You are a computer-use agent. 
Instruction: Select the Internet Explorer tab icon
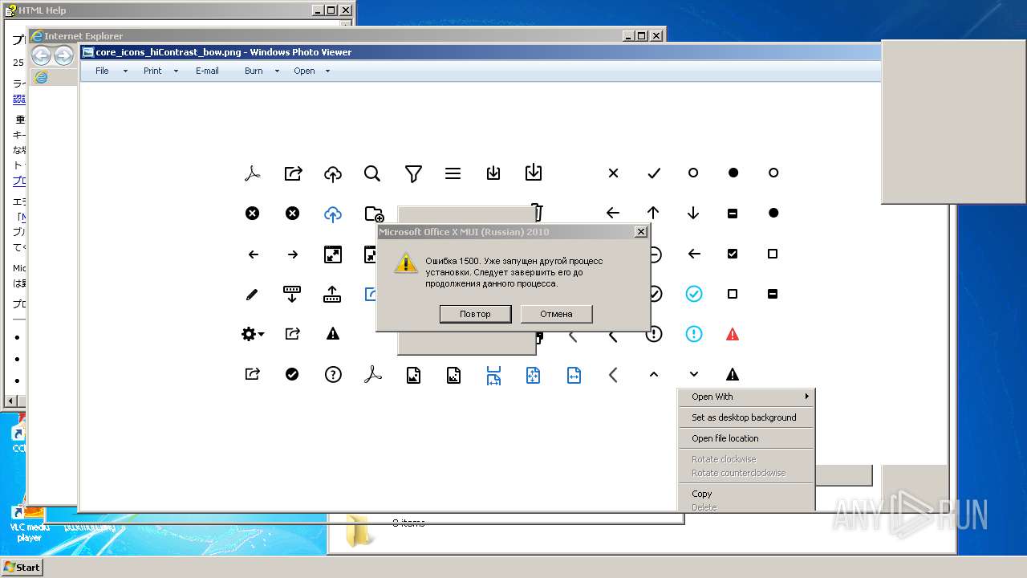point(41,77)
